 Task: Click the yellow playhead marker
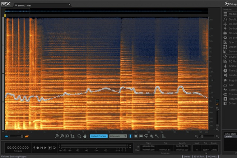(x=5, y=15)
